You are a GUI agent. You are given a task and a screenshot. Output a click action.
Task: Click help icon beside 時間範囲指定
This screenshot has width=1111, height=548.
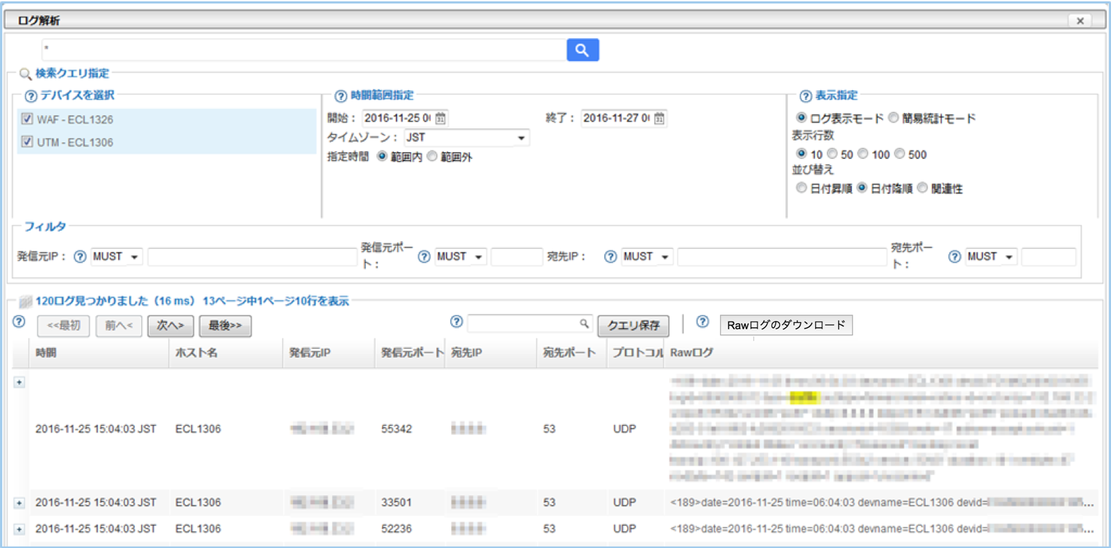click(341, 97)
